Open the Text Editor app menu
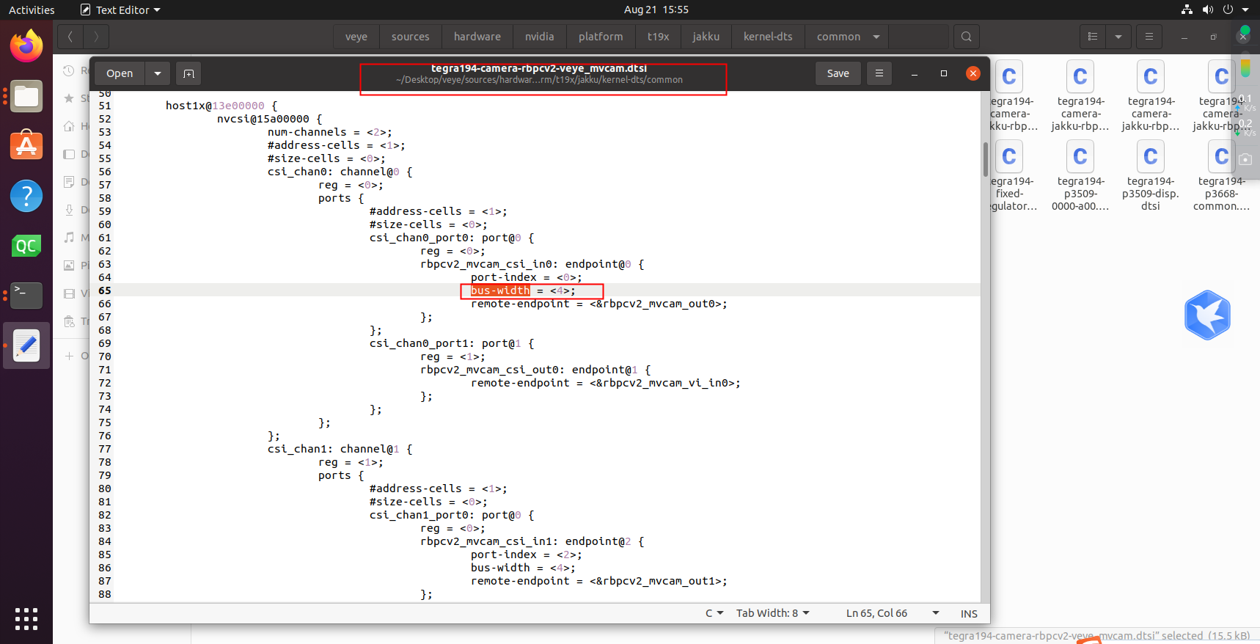1260x644 pixels. [120, 10]
